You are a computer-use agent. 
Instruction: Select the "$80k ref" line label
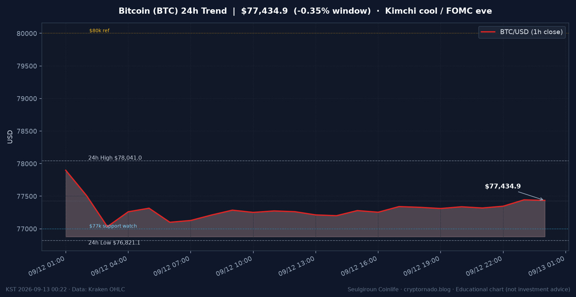[99, 30]
